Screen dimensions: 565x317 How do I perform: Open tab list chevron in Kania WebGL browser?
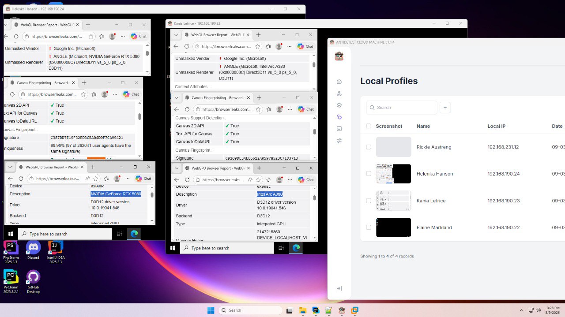177,34
